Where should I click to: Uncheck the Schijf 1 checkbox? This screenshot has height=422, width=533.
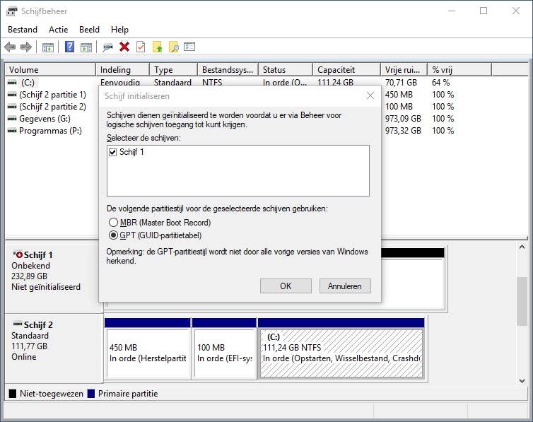113,152
